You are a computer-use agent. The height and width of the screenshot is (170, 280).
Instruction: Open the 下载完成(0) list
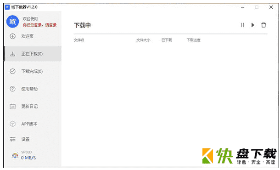coord(33,71)
